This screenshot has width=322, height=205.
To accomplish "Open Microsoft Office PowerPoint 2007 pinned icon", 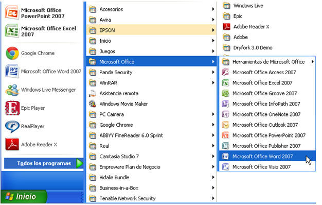I will [12, 13].
